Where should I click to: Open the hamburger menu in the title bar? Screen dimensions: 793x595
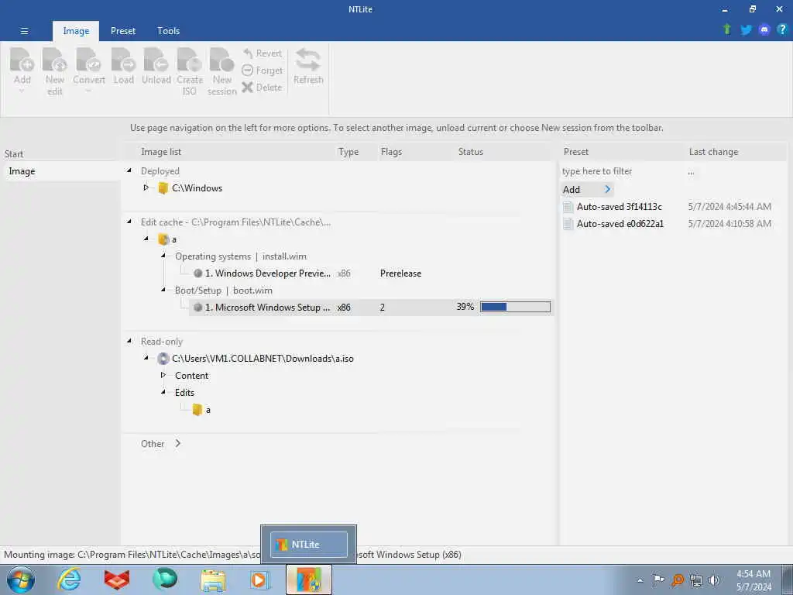point(24,31)
